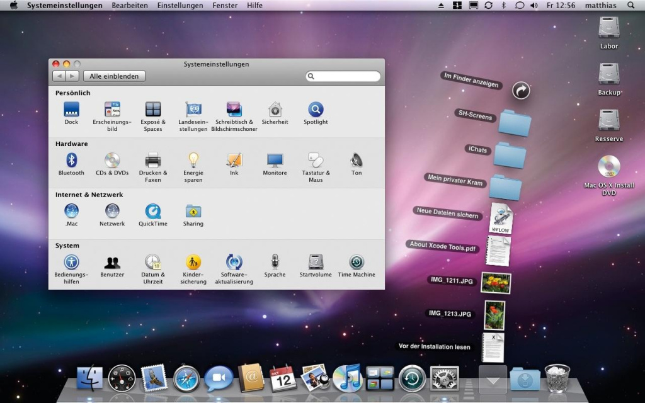
Task: Open Energie sparen settings
Action: [x=193, y=161]
